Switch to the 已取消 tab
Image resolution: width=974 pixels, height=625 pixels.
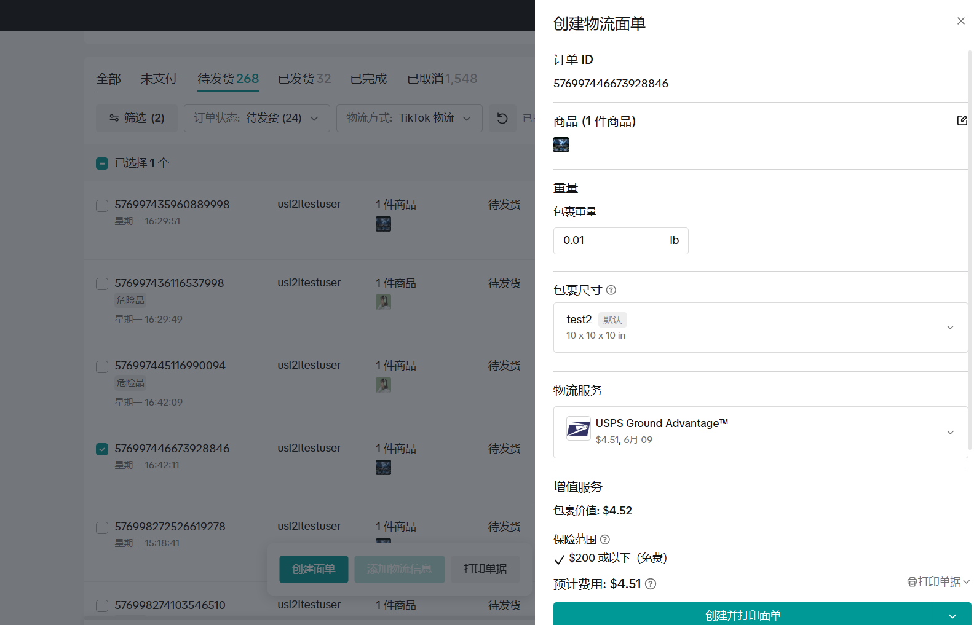coord(441,79)
